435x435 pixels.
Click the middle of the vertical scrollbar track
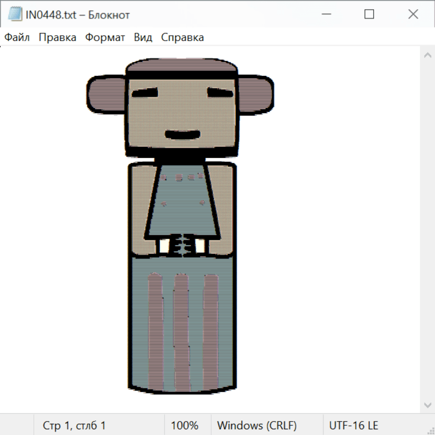[x=427, y=230]
